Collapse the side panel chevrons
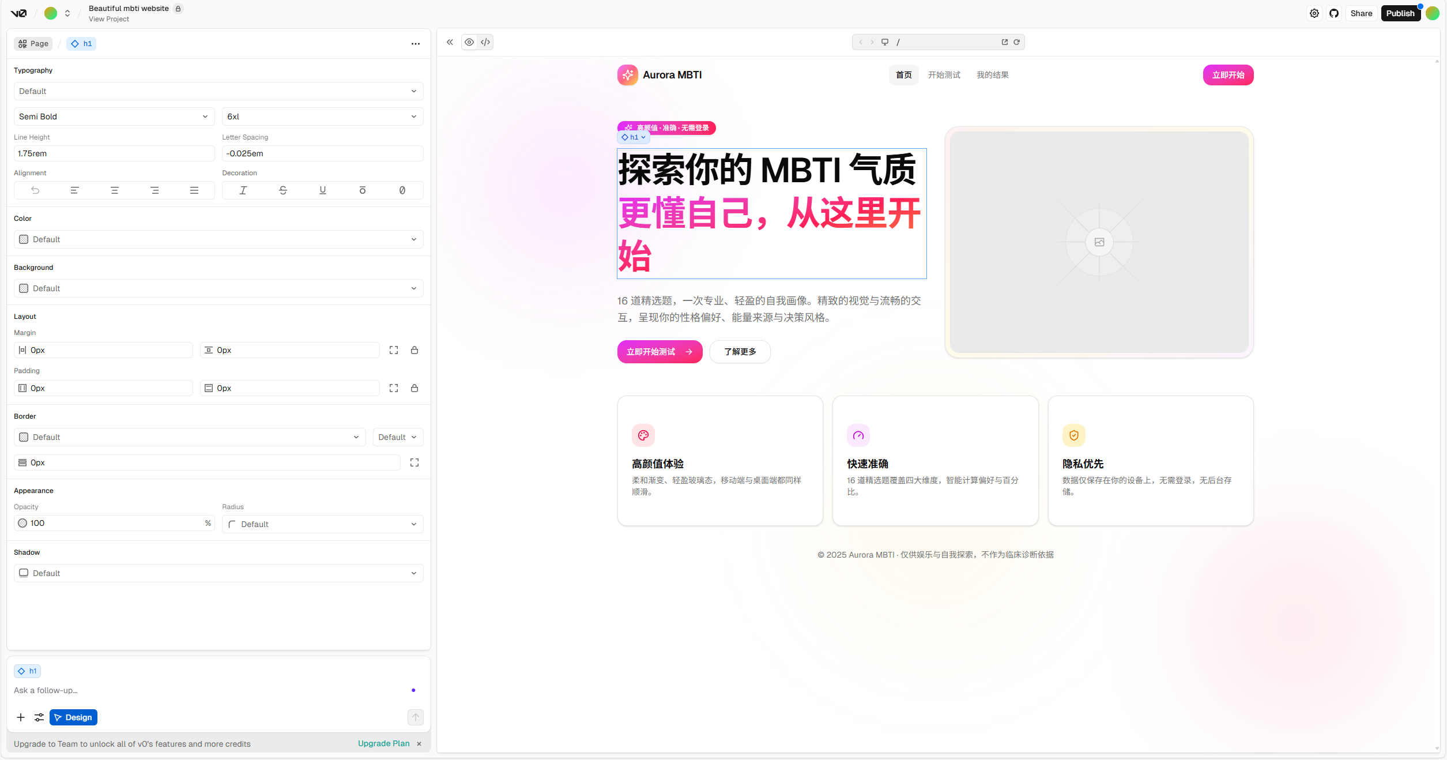This screenshot has height=760, width=1447. pyautogui.click(x=450, y=42)
